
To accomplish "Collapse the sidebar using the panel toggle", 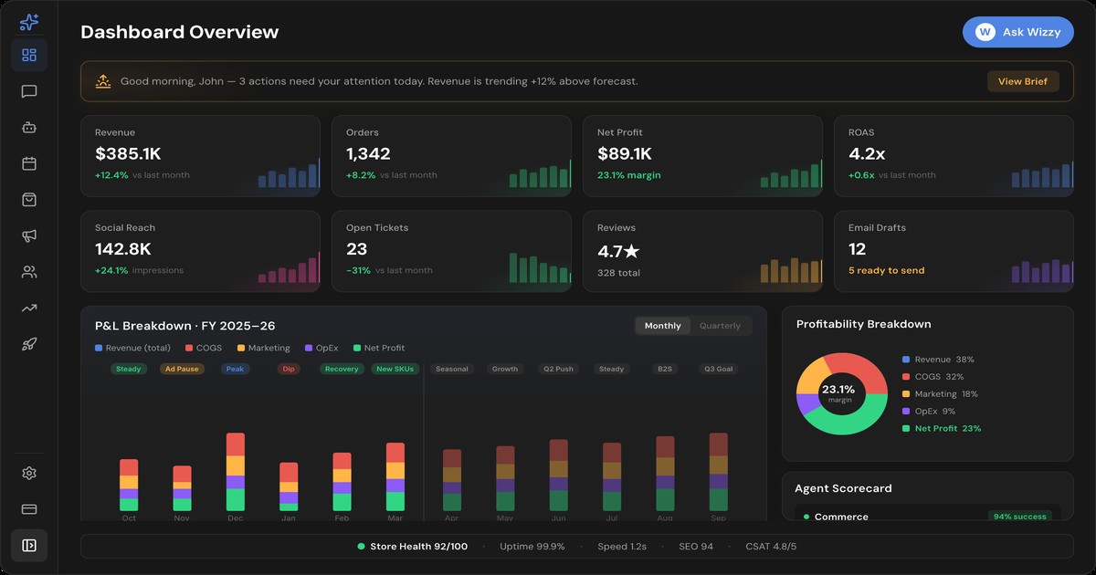I will 29,545.
